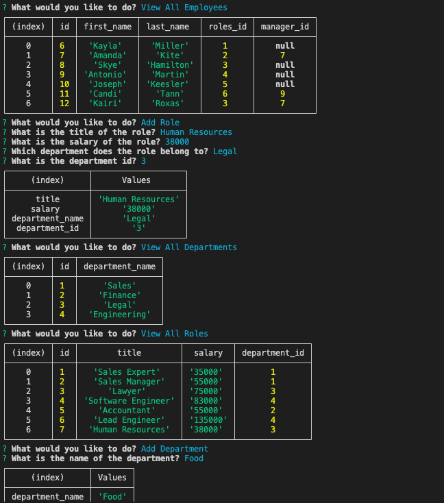Click the manager_id column header
This screenshot has width=444, height=503.
tap(285, 27)
